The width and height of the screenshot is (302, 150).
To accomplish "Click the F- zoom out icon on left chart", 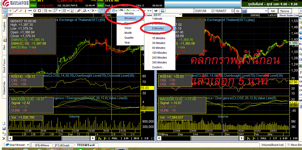I will pyautogui.click(x=105, y=138).
